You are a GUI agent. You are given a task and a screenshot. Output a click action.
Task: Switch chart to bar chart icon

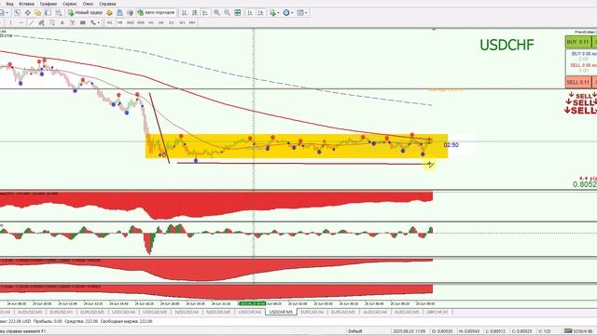pyautogui.click(x=185, y=12)
